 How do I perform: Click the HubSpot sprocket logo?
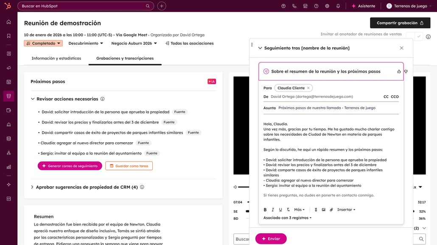(8, 6)
